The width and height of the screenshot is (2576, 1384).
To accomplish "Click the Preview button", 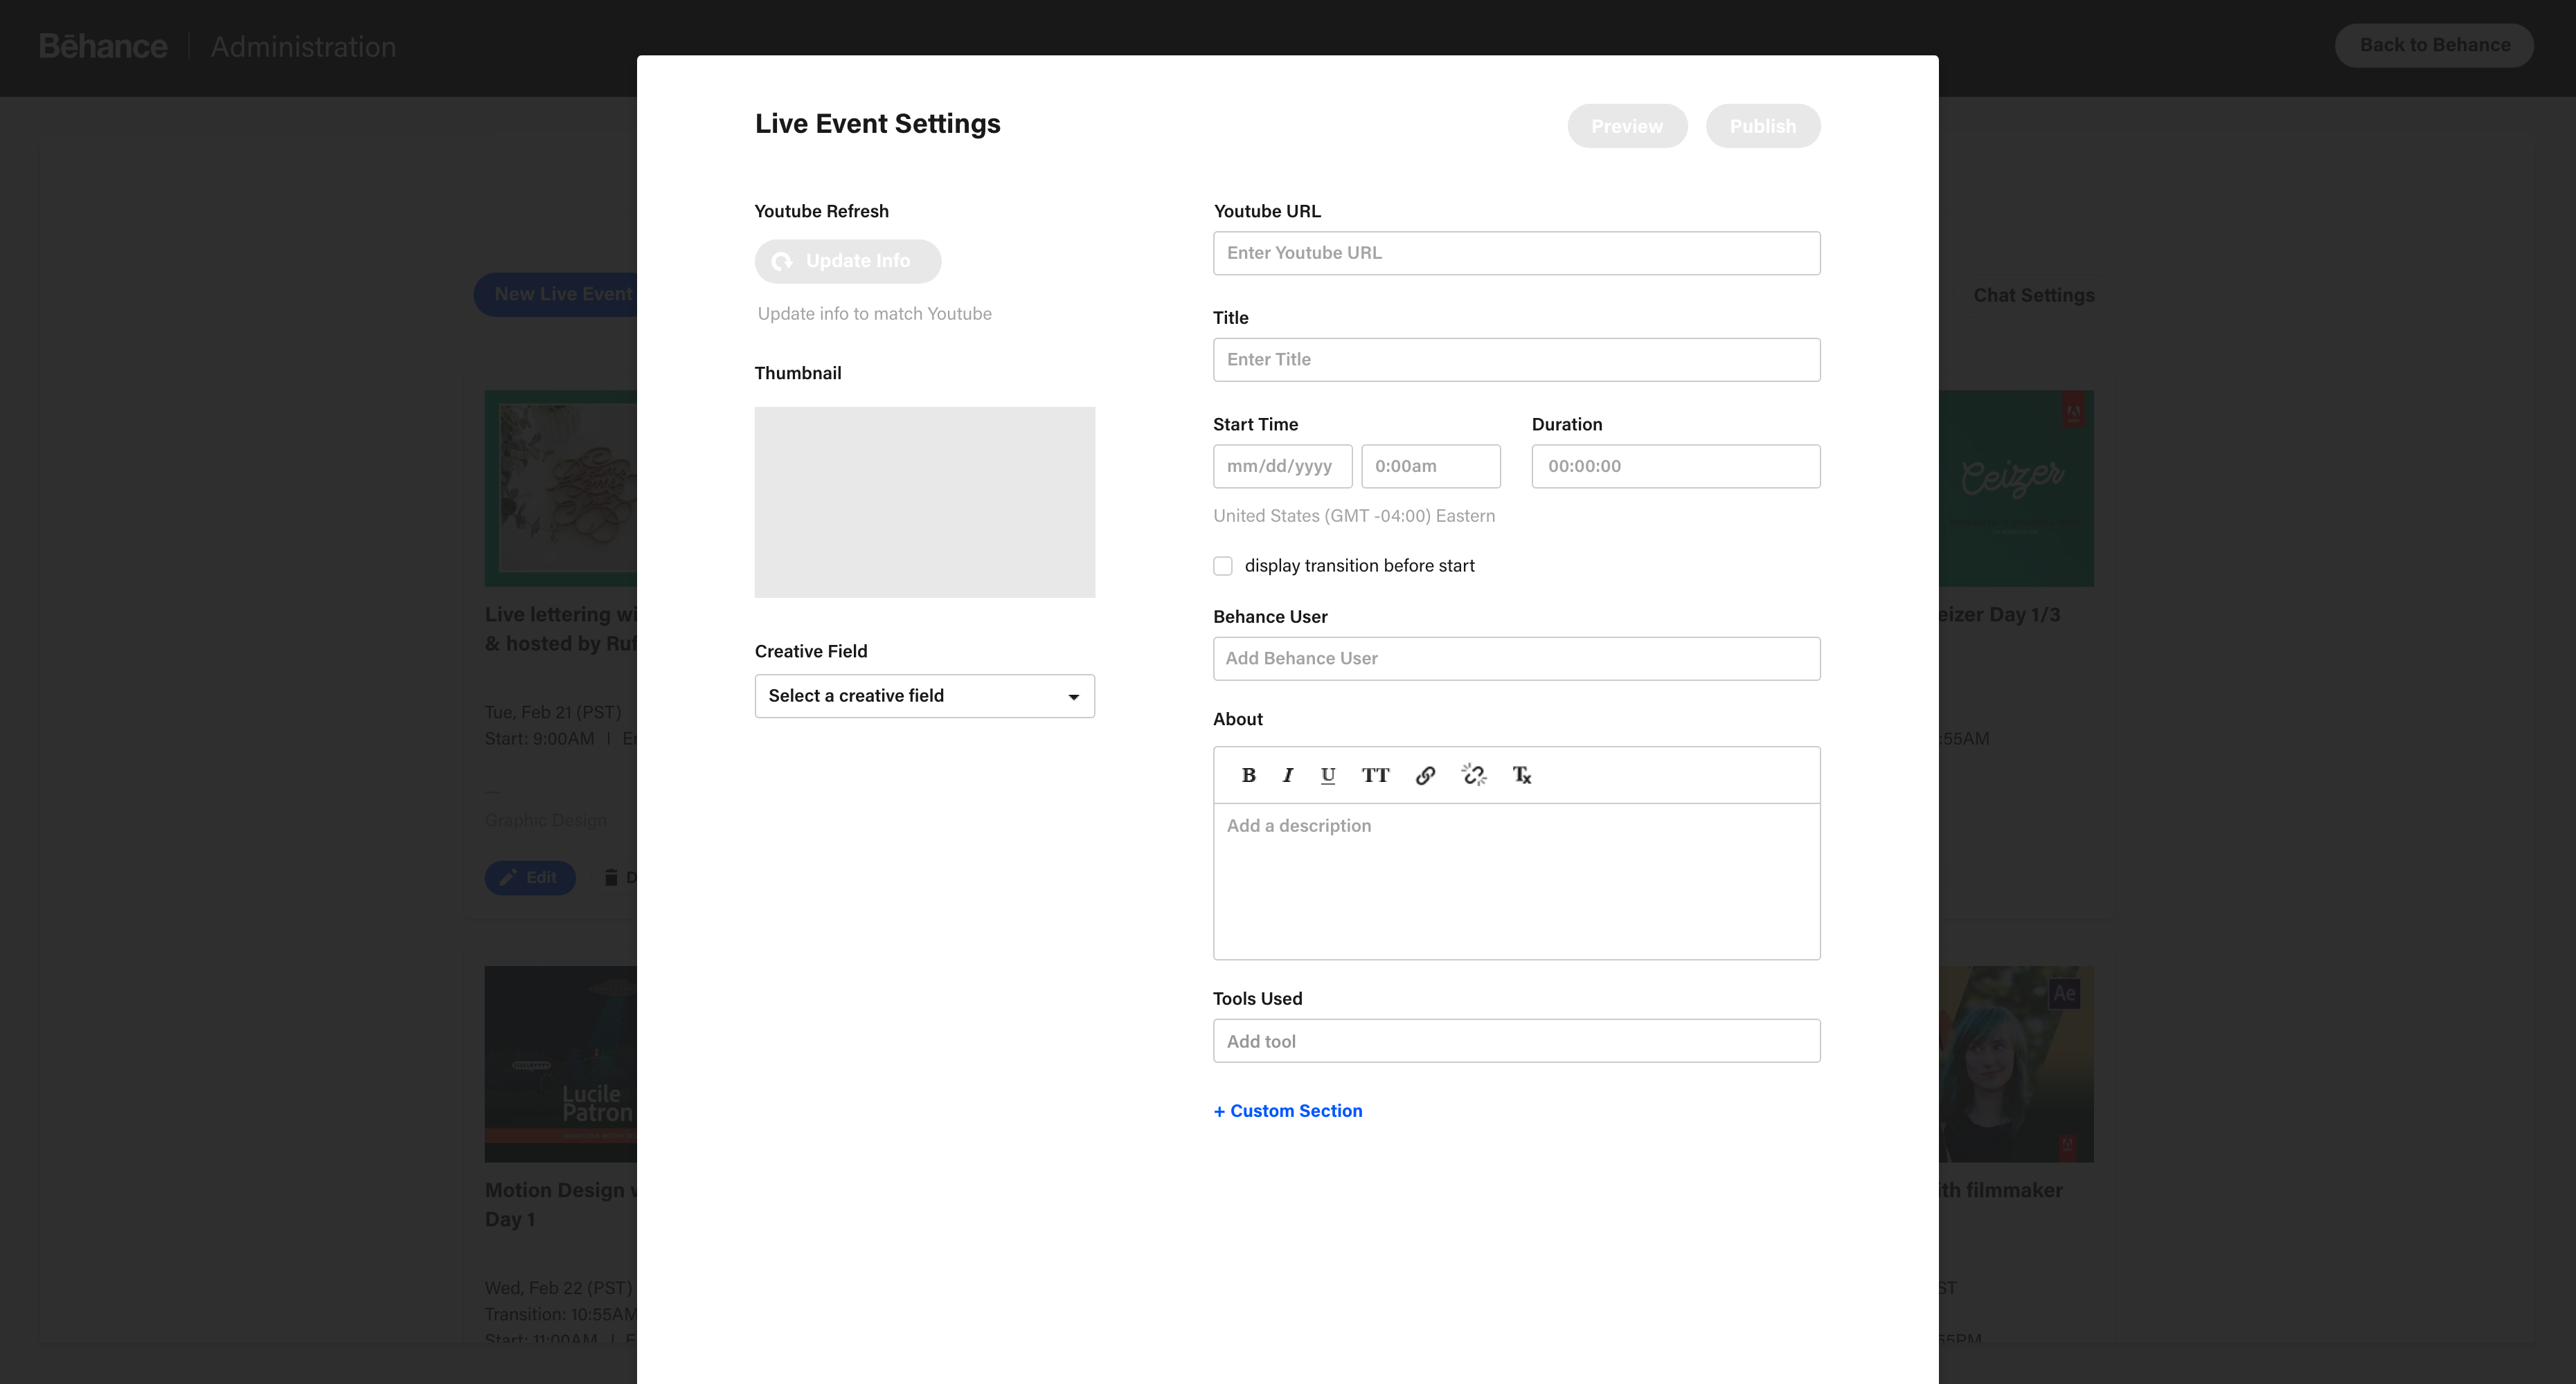I will coord(1627,126).
